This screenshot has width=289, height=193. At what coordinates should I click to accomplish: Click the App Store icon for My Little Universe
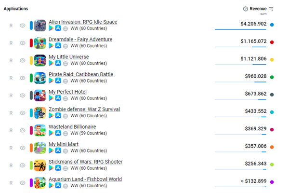pos(58,63)
